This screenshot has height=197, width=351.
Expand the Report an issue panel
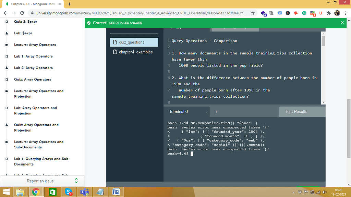[x=76, y=181]
